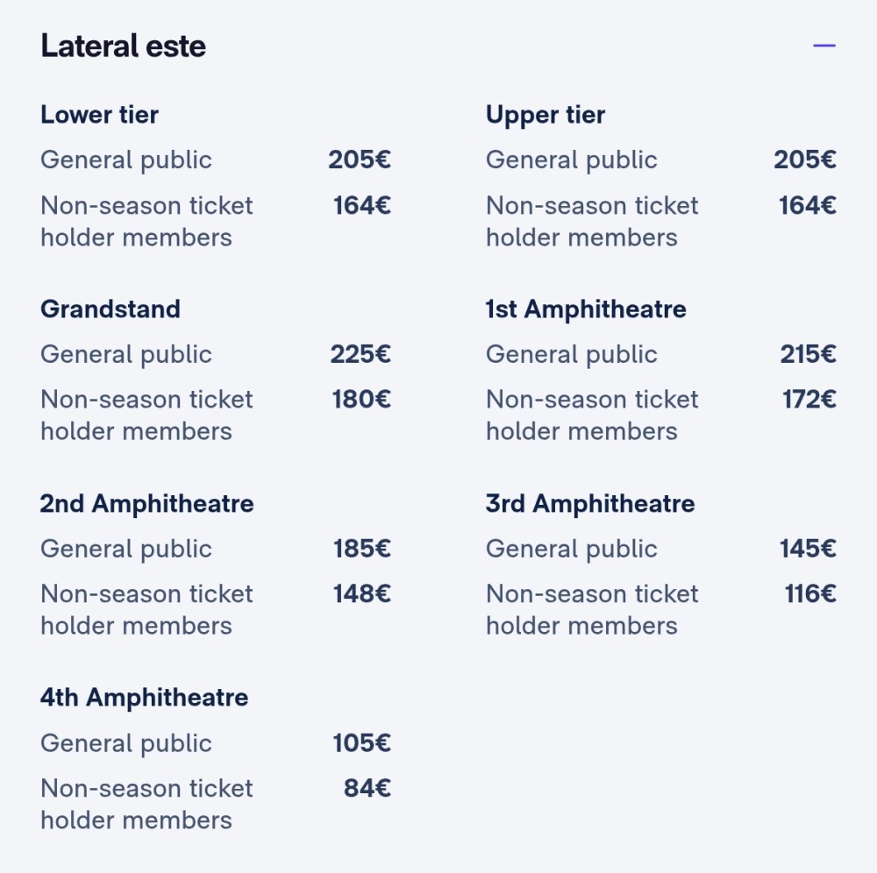Click 3rd Amphitheatre price 145€

[809, 549]
